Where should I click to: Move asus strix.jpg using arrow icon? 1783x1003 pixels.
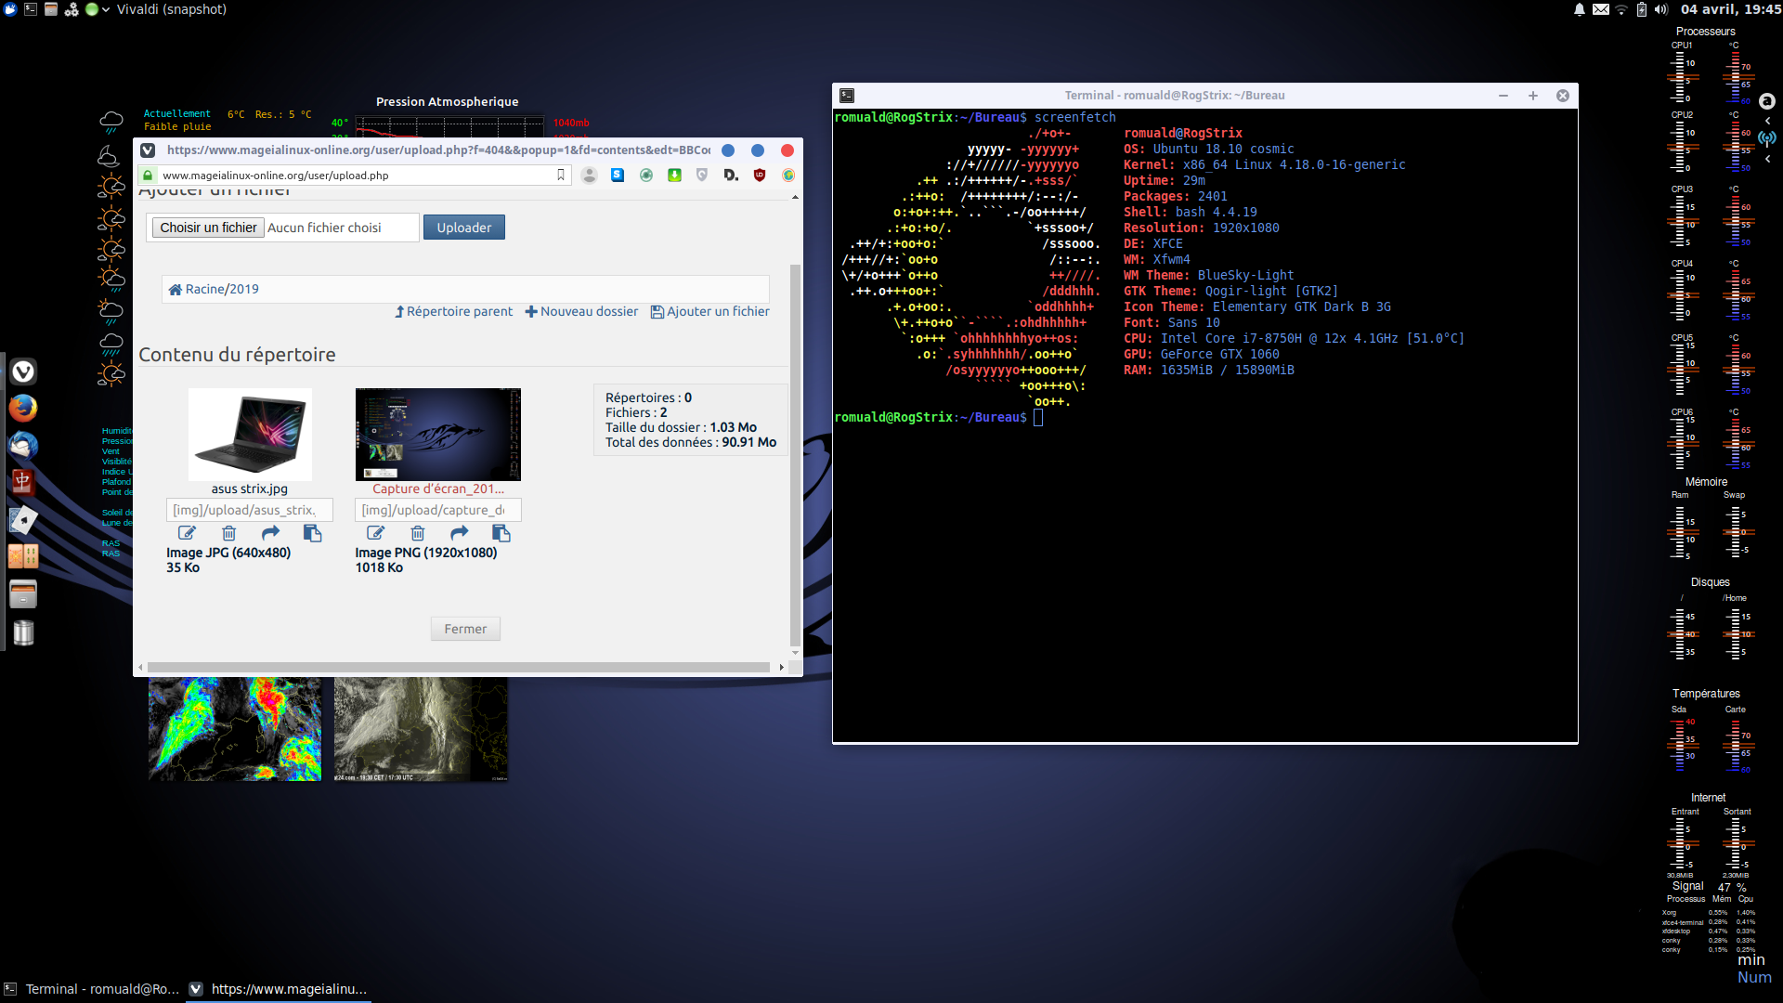[270, 533]
